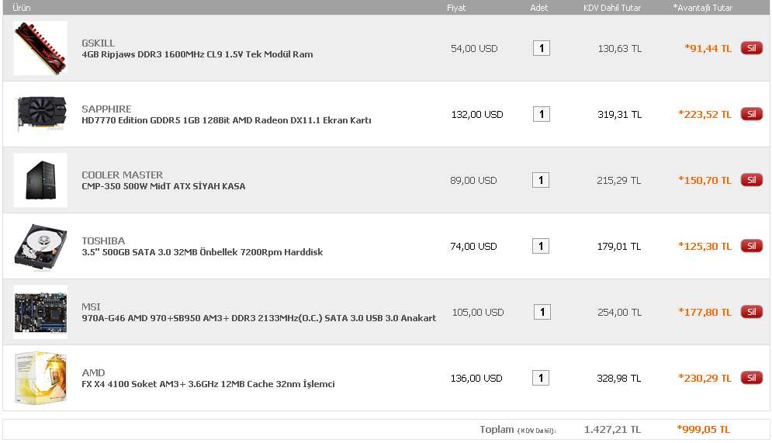Select the AMD processor quantity field
Screen dimensions: 772x443
click(541, 378)
